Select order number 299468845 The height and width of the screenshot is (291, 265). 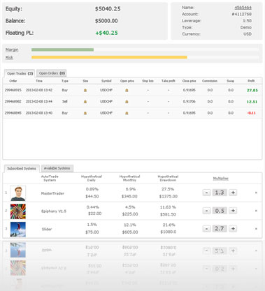pos(13,113)
